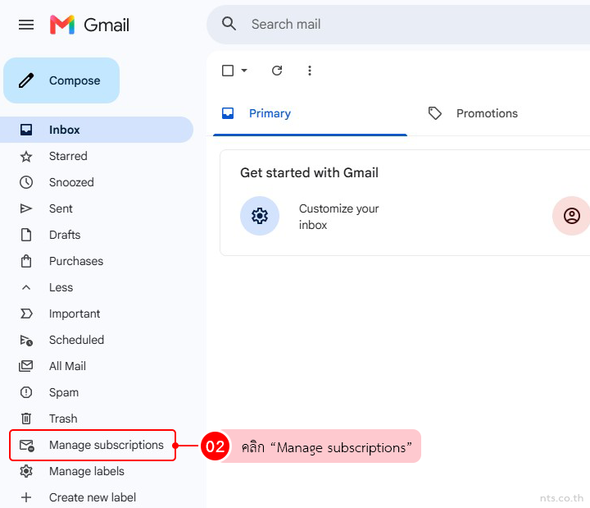Click the Drafts page icon
590x508 pixels.
(26, 235)
